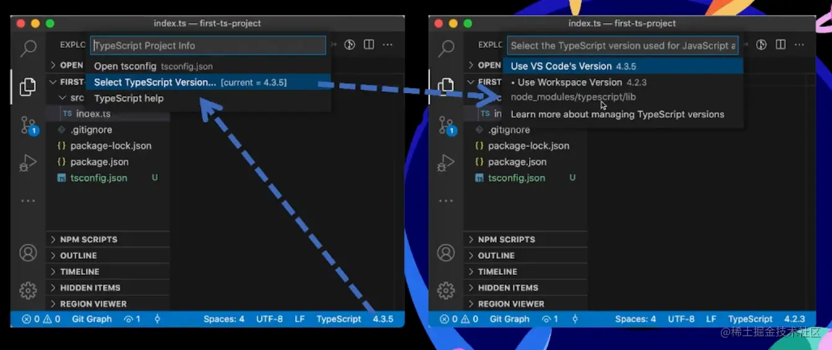Screen dimensions: 832x350
Task: Click activity bar ellipsis in right window
Action: (446, 201)
